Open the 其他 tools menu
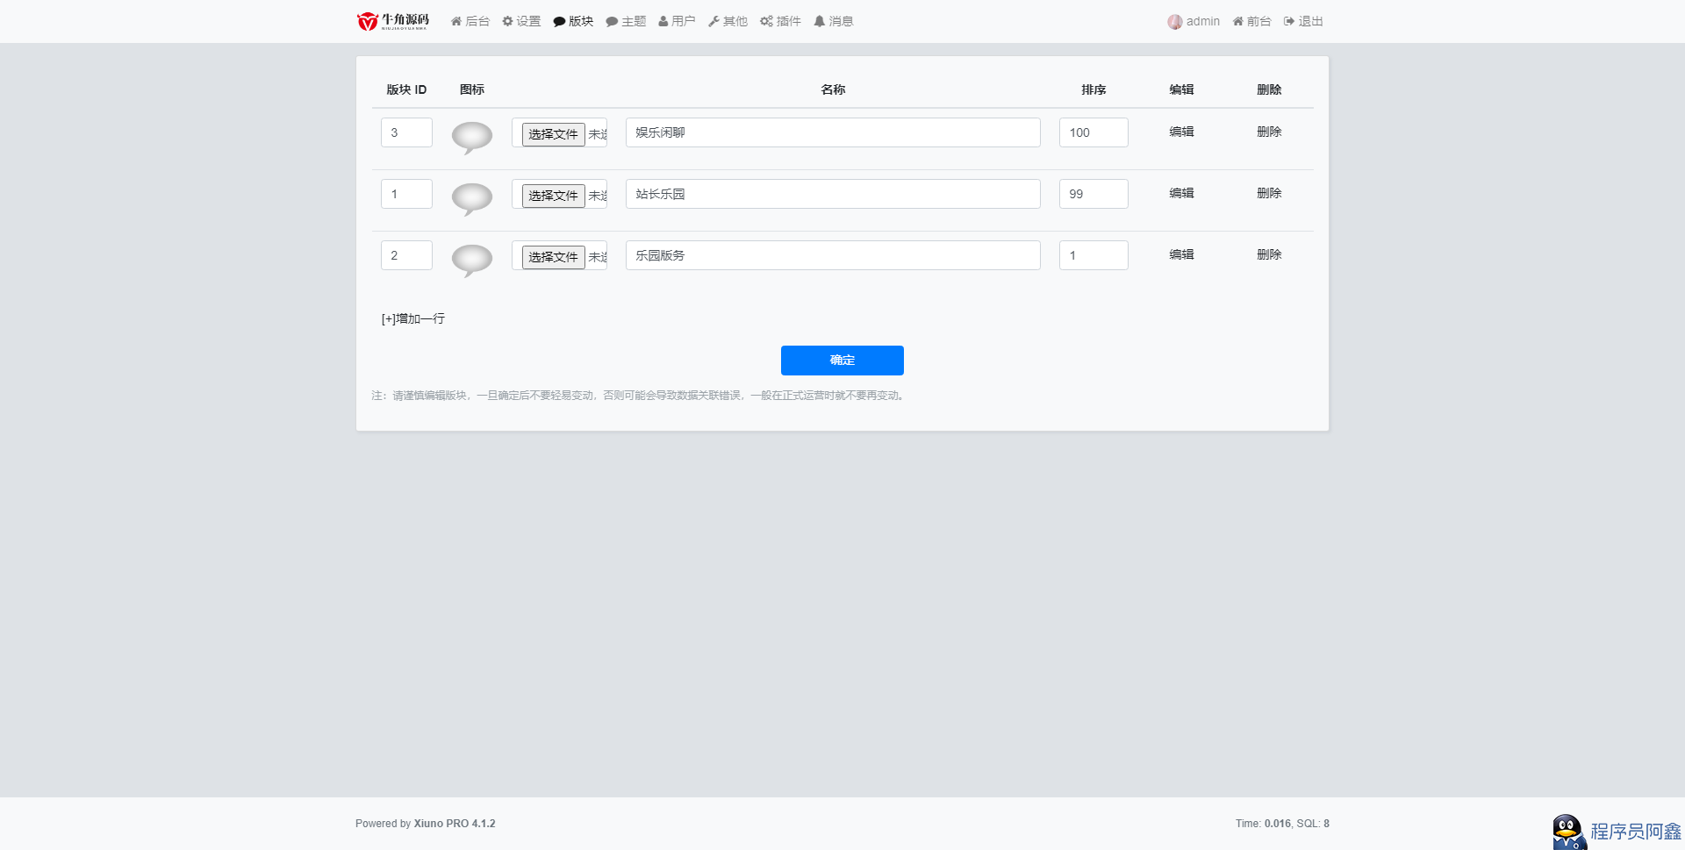Image resolution: width=1685 pixels, height=850 pixels. tap(728, 21)
